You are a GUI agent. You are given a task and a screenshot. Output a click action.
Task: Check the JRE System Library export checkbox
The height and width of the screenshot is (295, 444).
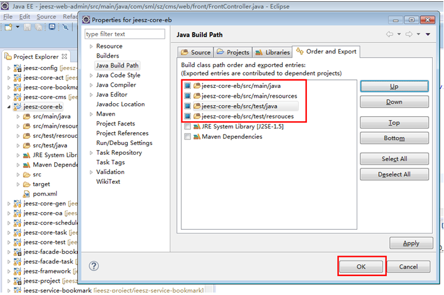click(x=188, y=126)
